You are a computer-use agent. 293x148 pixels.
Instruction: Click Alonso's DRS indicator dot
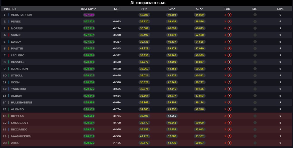click(x=255, y=109)
